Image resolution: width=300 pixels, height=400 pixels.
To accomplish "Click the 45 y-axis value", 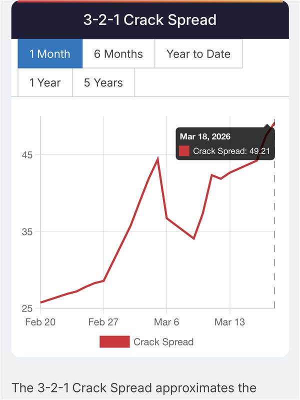I will 26,155.
